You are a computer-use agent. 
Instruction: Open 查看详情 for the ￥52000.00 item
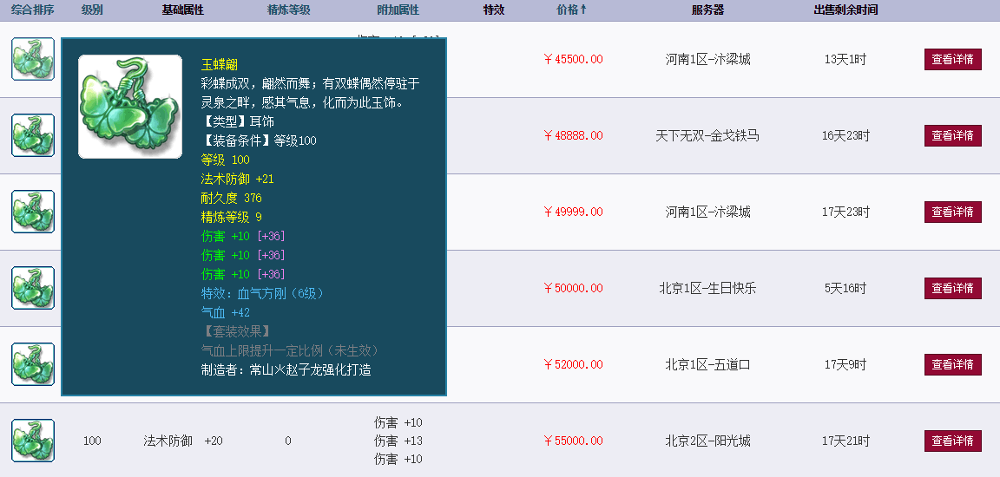click(953, 364)
